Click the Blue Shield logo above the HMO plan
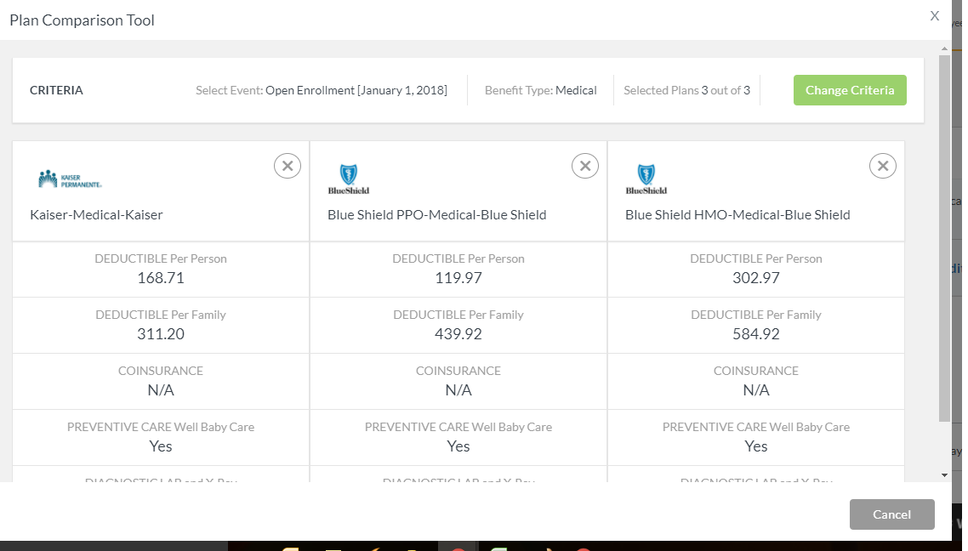The width and height of the screenshot is (968, 551). click(646, 179)
